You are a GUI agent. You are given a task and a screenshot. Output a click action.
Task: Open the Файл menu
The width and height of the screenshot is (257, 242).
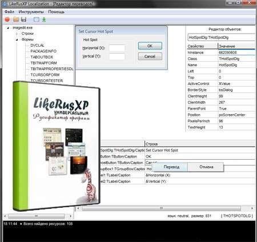point(9,12)
